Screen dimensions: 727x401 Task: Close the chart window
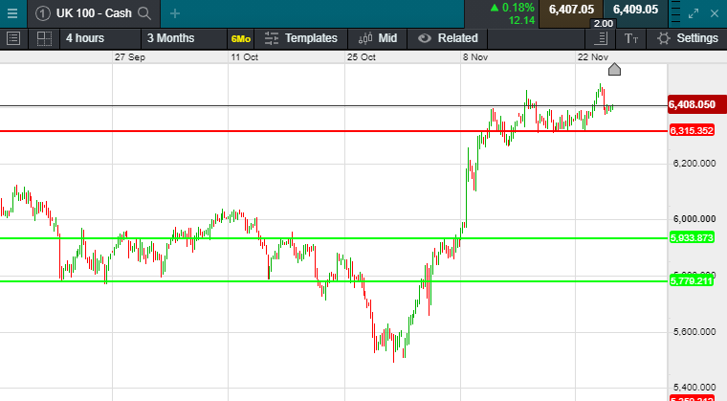(715, 13)
